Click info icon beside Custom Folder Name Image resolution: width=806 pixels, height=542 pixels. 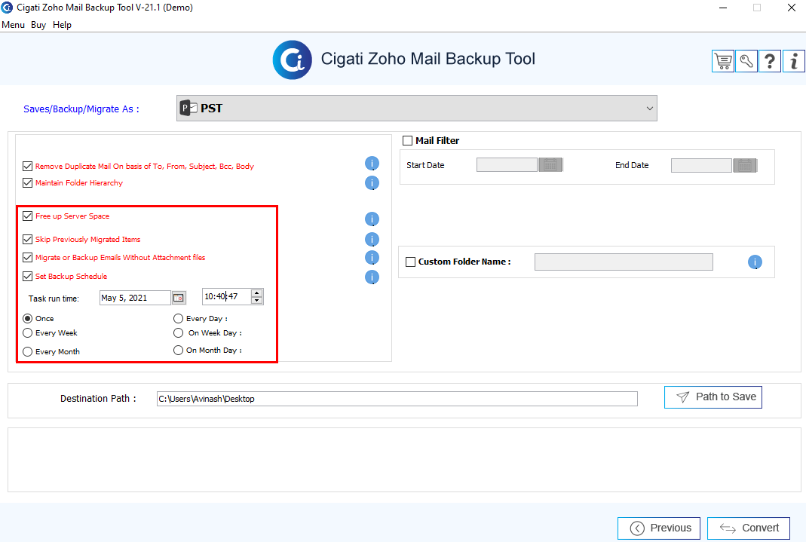tap(755, 262)
